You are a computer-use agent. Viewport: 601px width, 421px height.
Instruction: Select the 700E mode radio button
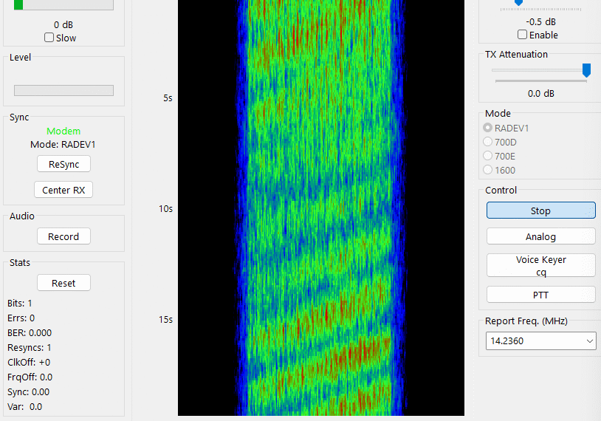(487, 156)
